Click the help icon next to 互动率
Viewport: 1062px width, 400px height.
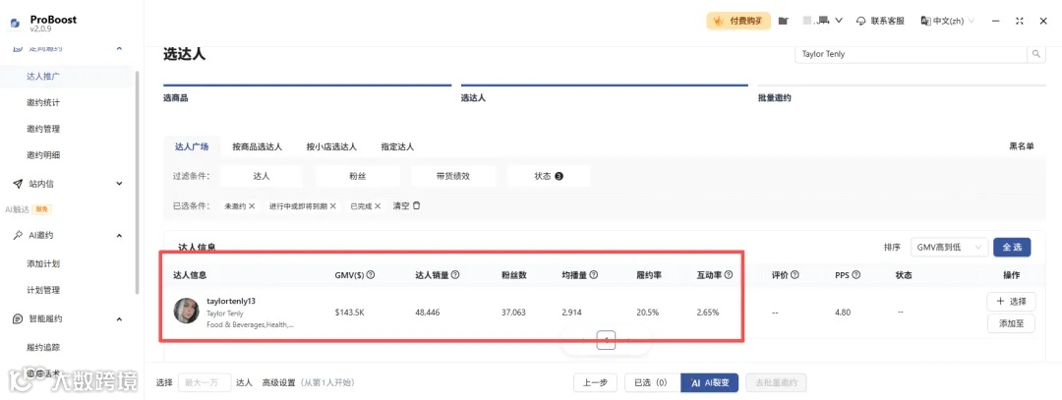(729, 275)
